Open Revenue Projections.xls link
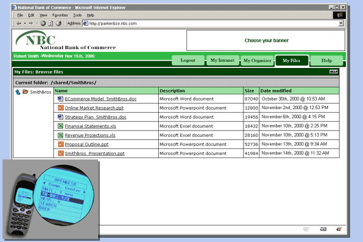363x242 pixels. click(90, 135)
